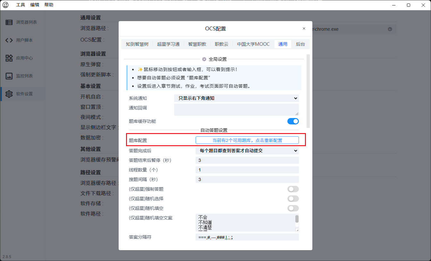Viewport: 431px width, 261px height.
Task: Disable the 题库缓存功能 toggle
Action: [293, 121]
